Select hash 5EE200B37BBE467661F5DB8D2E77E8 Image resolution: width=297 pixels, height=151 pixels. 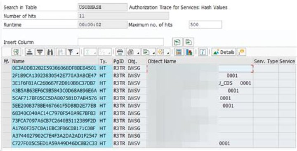click(54, 106)
